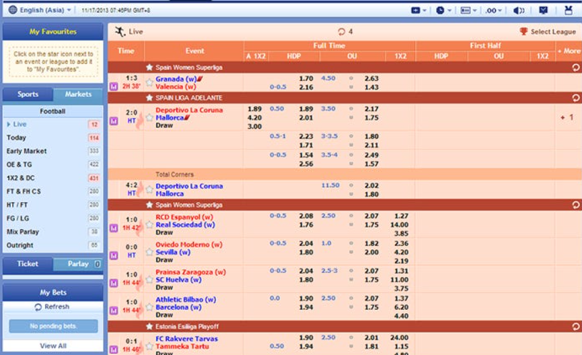Open the announcements message icon in top bar
Viewport: 582px width, 355px height.
[x=544, y=10]
